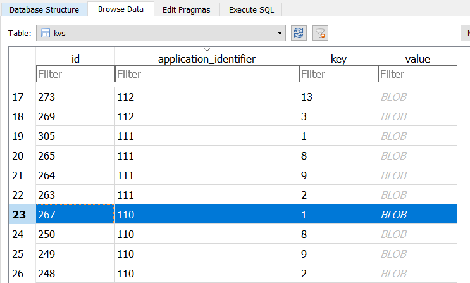Focus the key Filter field
The image size is (470, 283).
coord(338,74)
